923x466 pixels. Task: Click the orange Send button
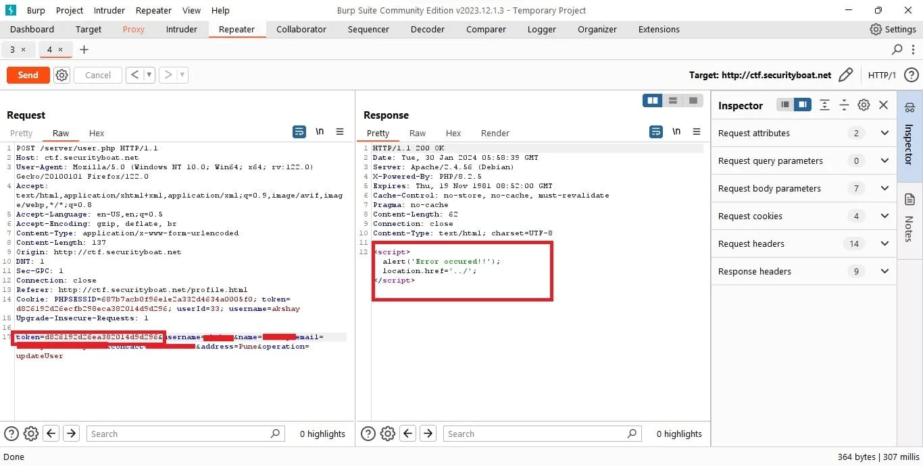[x=28, y=75]
